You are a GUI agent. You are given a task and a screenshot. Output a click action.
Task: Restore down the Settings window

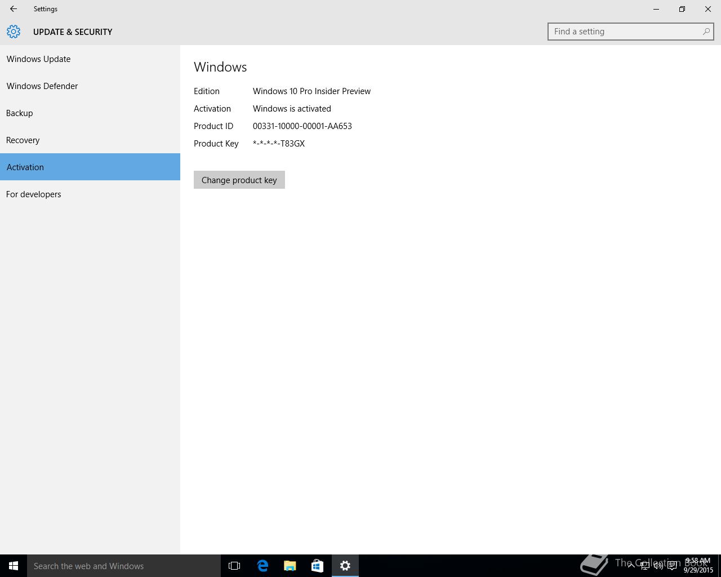click(x=682, y=9)
